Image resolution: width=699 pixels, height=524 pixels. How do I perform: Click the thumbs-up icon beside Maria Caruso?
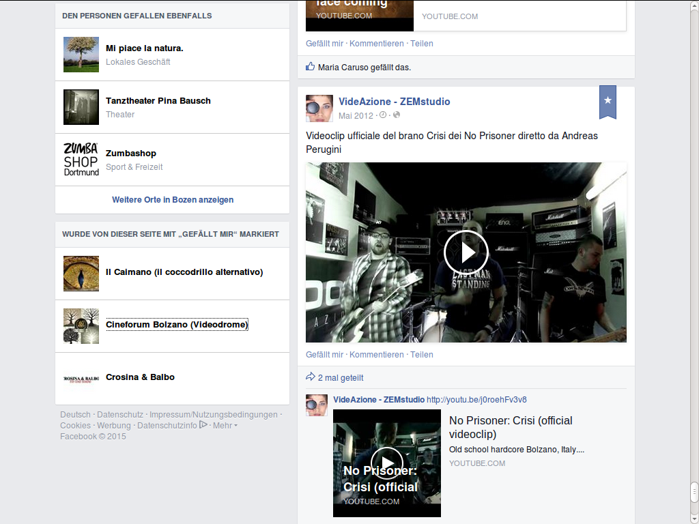[311, 67]
